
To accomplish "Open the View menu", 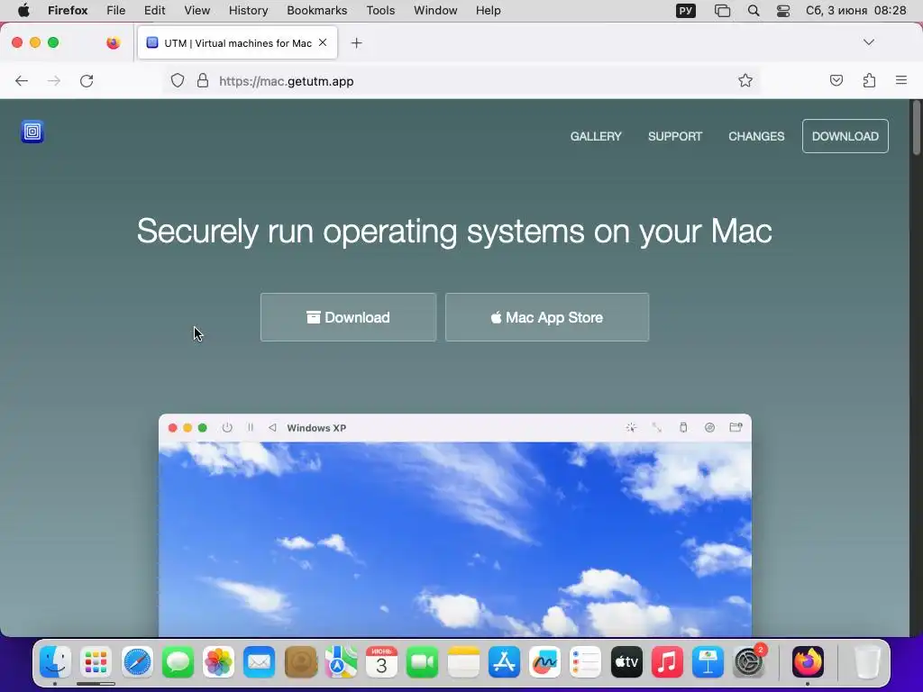I will click(x=197, y=11).
